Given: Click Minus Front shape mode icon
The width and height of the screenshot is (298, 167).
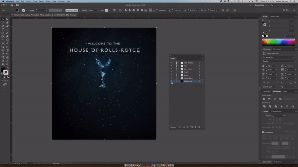Looking at the screenshot, I should click(269, 99).
